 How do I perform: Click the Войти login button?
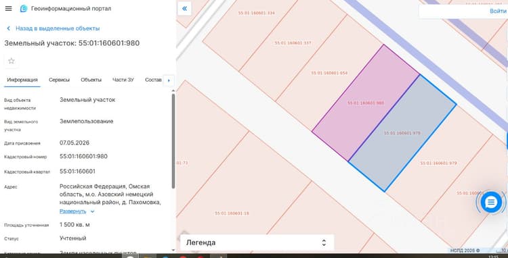pos(498,11)
